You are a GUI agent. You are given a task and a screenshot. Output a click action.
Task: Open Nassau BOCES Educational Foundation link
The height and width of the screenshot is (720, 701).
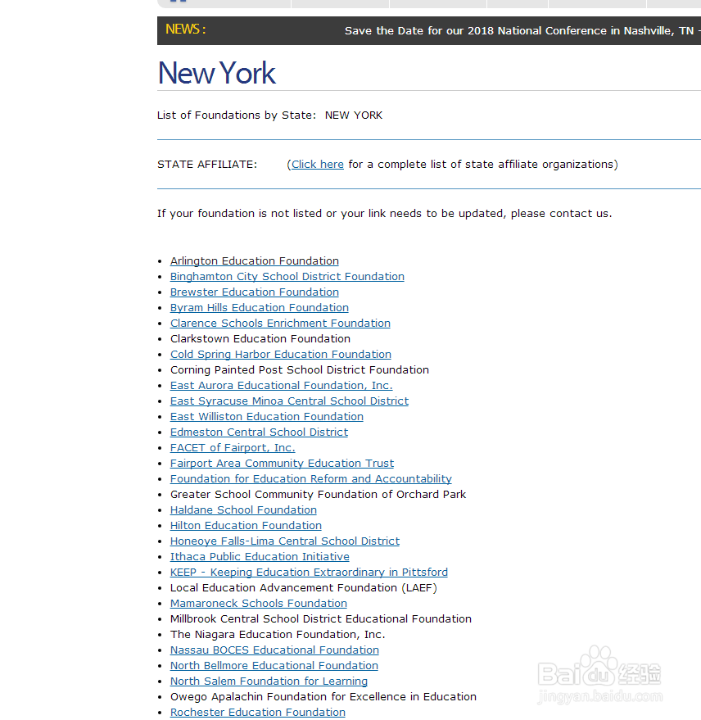274,650
